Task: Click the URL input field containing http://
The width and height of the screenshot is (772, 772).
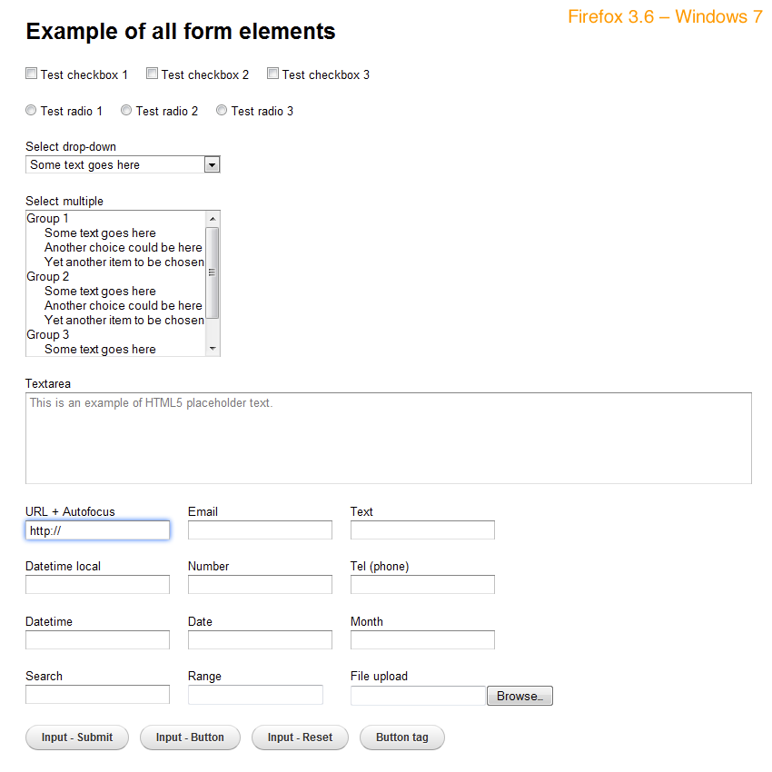Action: point(97,530)
